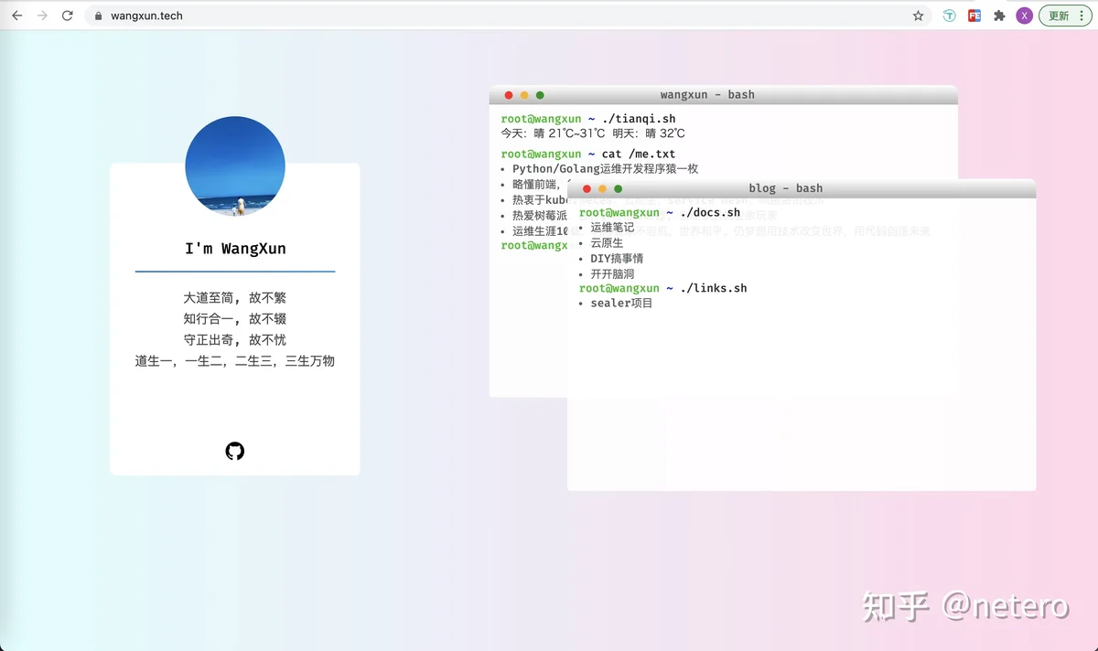Maximize wangxun - bash window green dot
Screen dimensions: 1098x651
(540, 95)
